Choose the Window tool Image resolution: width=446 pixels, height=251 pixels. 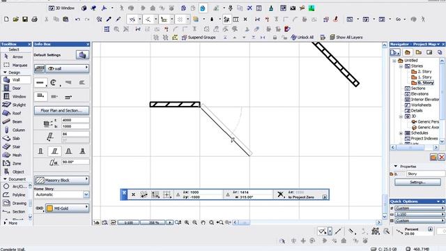pyautogui.click(x=15, y=96)
